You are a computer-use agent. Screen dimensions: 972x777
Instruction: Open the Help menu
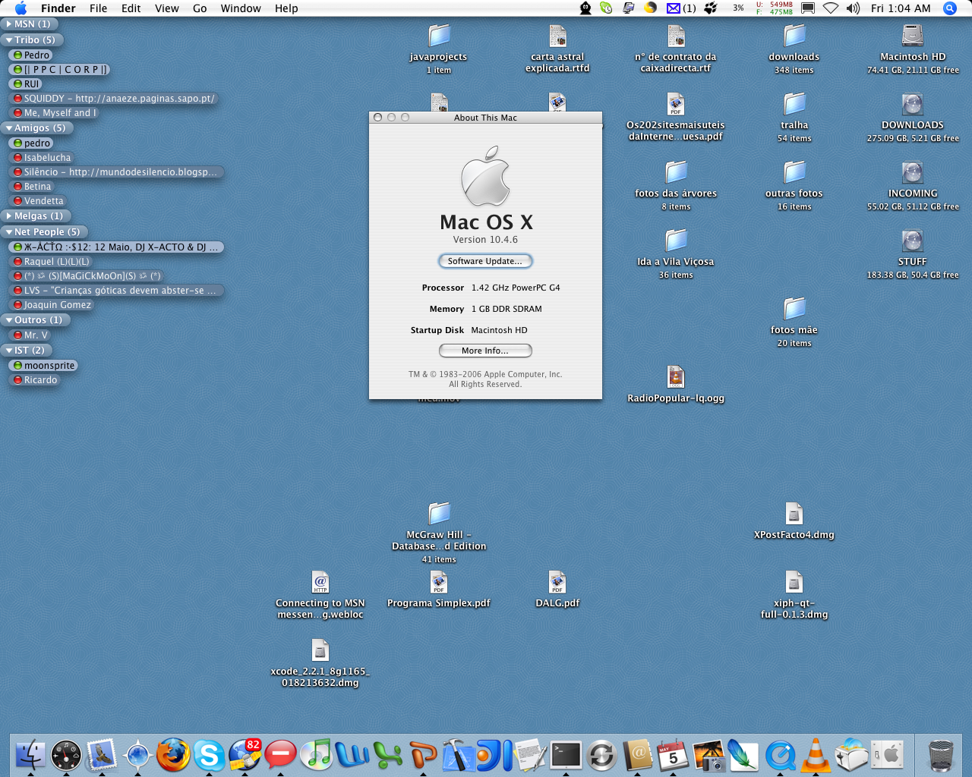point(286,8)
